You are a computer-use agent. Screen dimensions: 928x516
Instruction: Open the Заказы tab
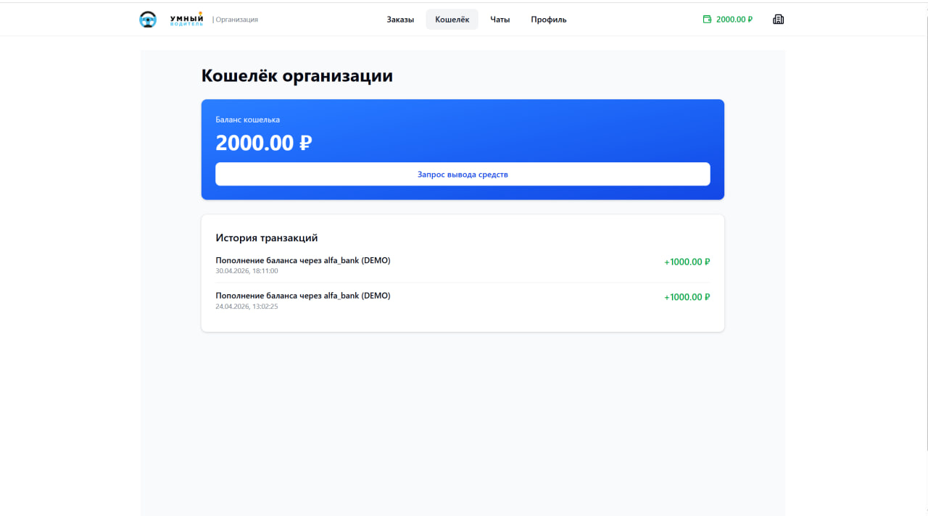[x=400, y=20]
